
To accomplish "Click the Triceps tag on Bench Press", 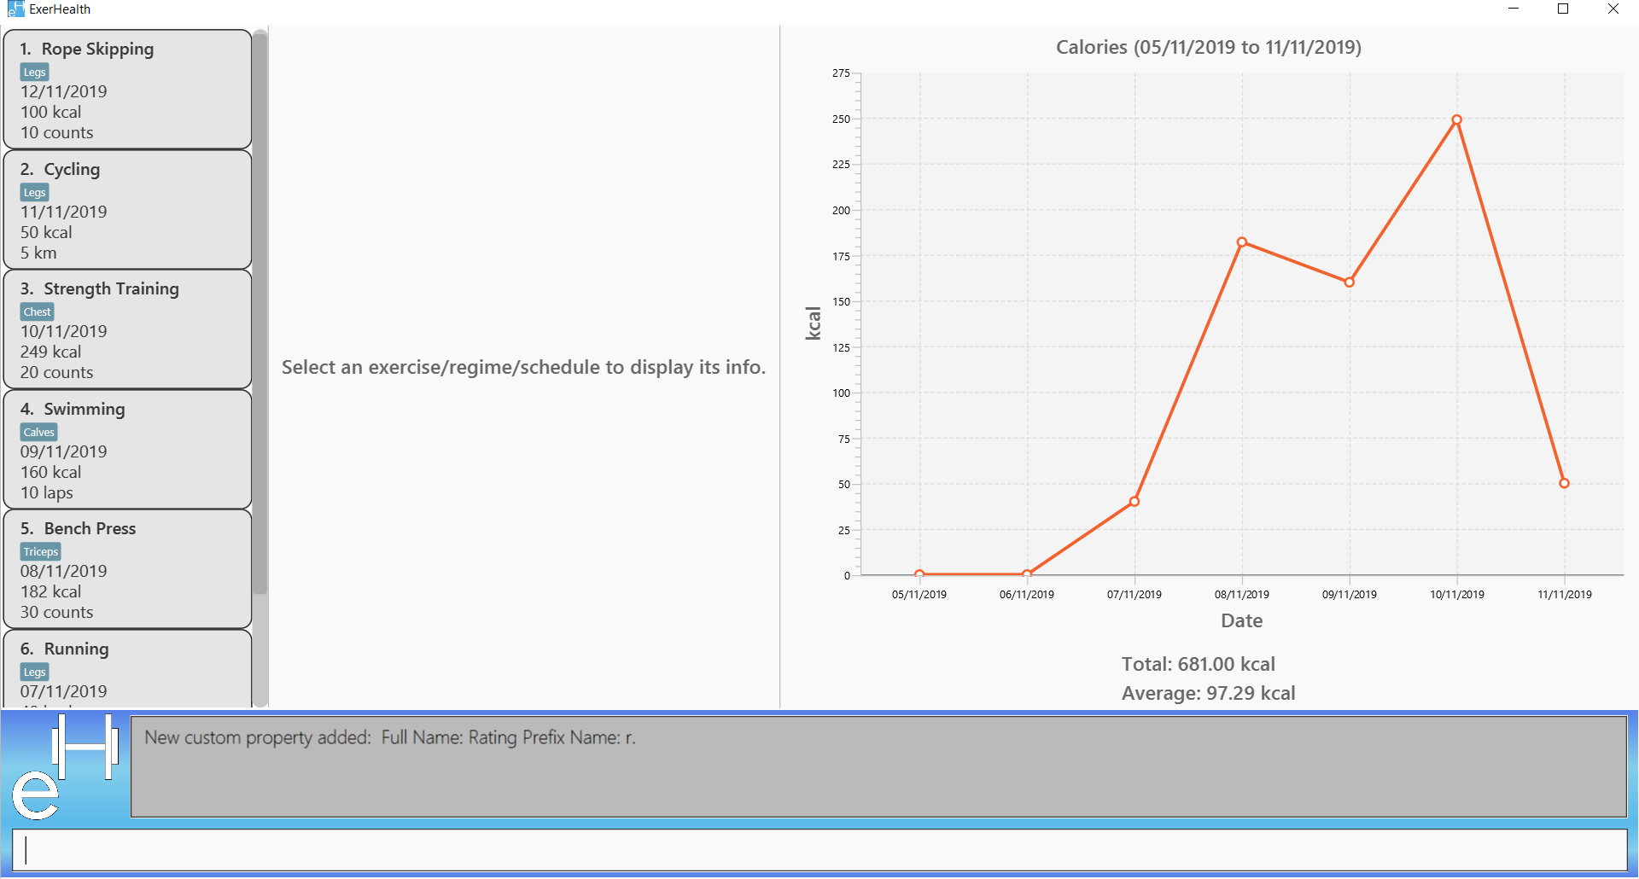I will coord(40,552).
